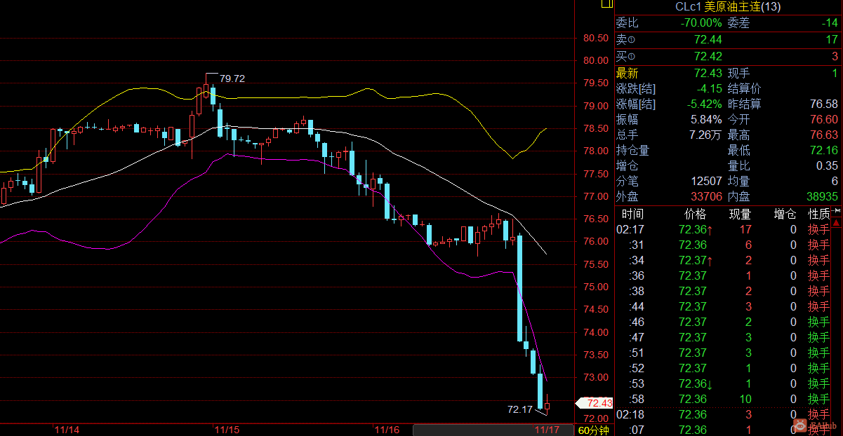Viewport: 843px width, 436px height.
Task: Click the 最高 value 76.63
Action: tap(824, 135)
